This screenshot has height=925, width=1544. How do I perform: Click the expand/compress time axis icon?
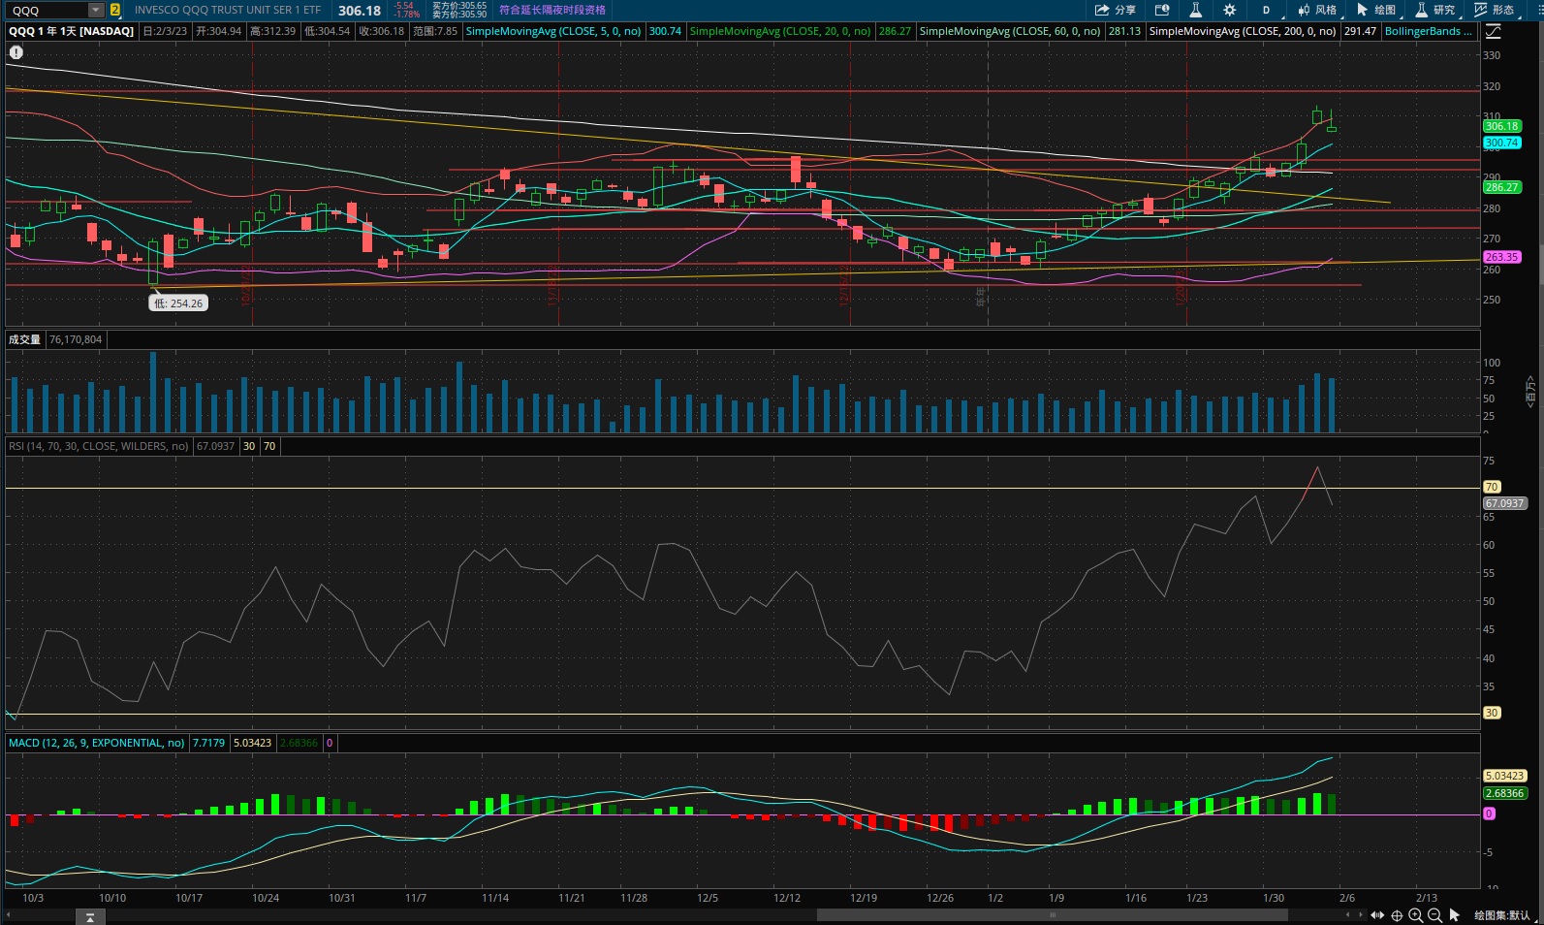(x=1377, y=915)
